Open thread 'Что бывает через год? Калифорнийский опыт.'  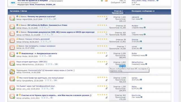coord(36,86)
